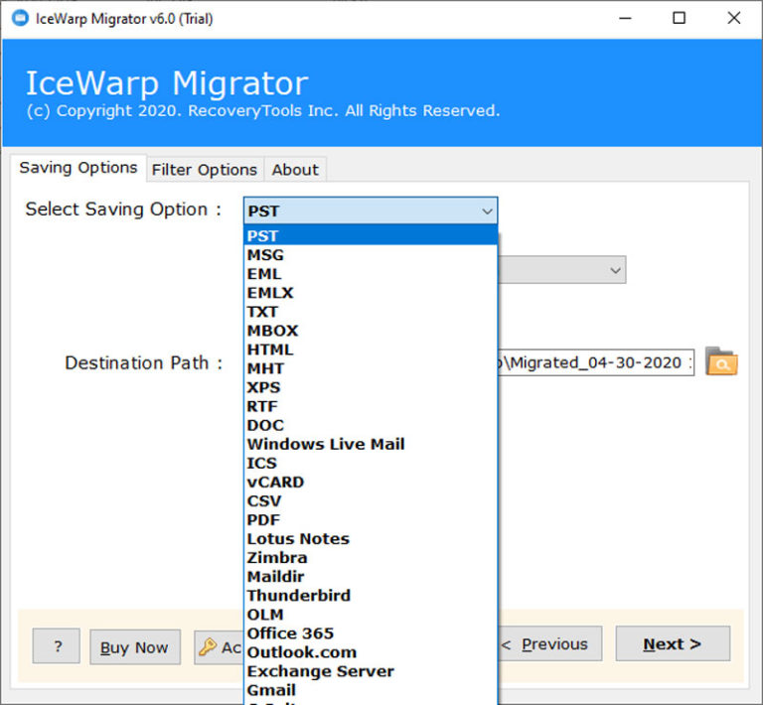
Task: Open the Filter Options tab
Action: [x=205, y=170]
